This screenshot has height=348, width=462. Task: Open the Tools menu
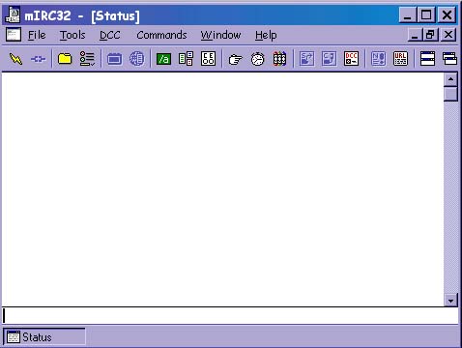coord(72,35)
